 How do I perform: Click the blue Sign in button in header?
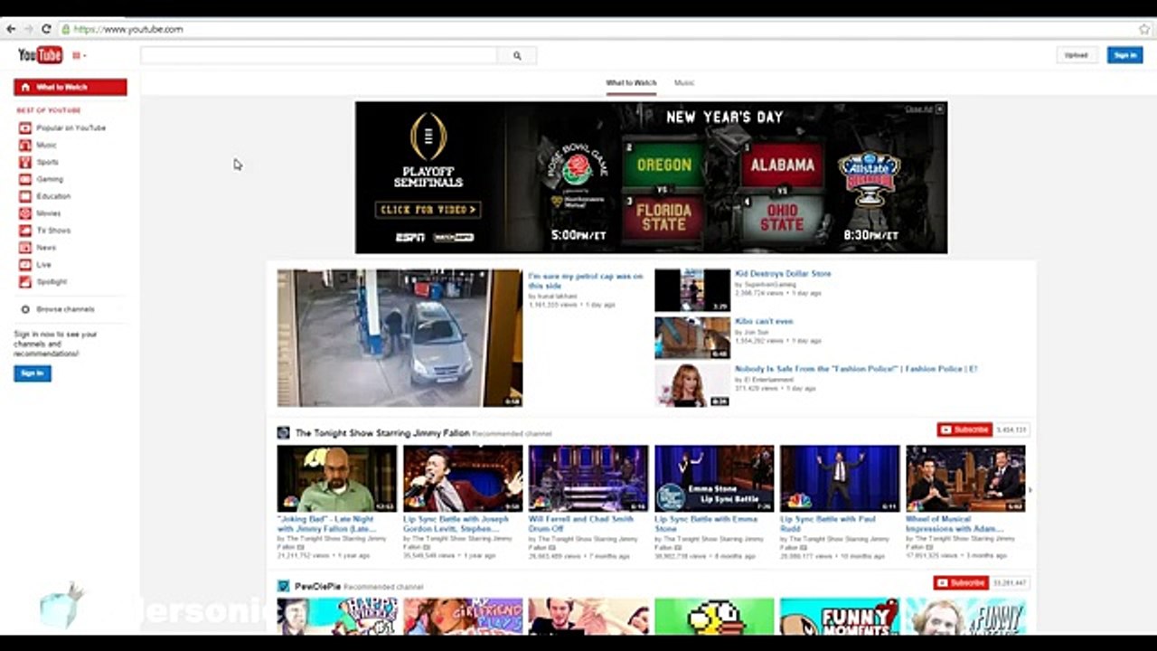pyautogui.click(x=1124, y=55)
